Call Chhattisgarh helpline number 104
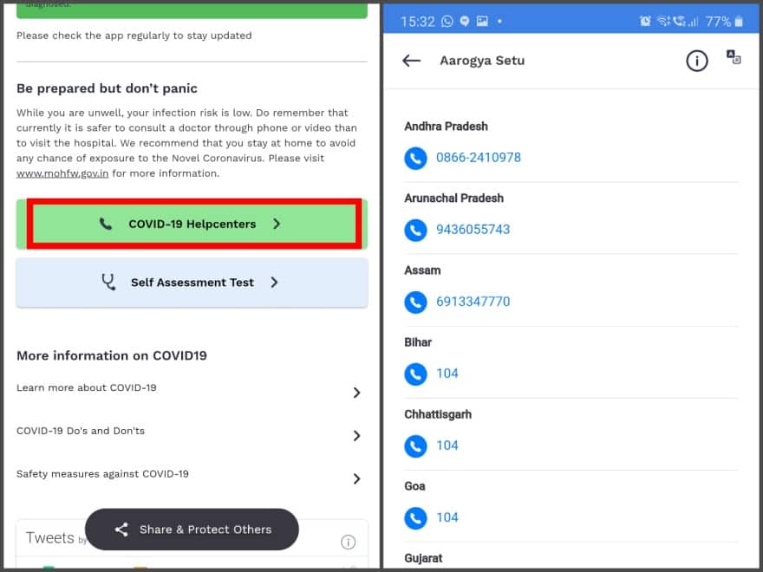The width and height of the screenshot is (763, 572). click(x=447, y=445)
